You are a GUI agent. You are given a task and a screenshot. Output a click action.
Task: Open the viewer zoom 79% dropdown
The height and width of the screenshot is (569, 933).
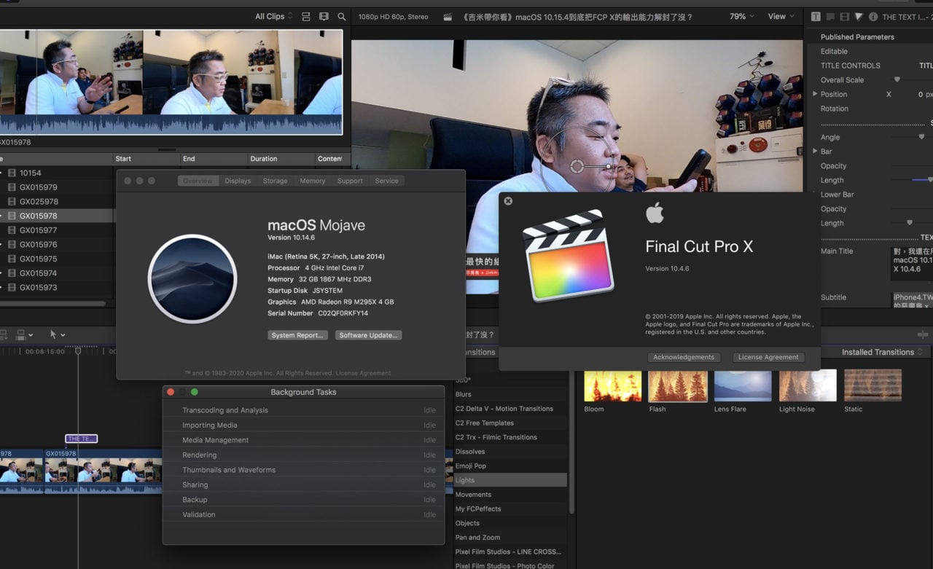click(x=743, y=16)
